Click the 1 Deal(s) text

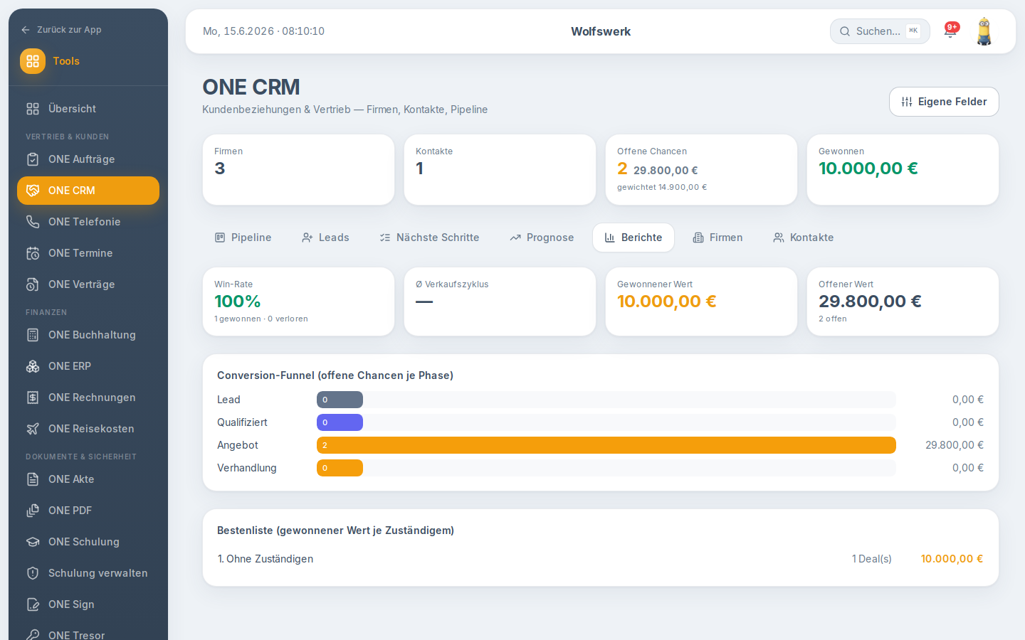coord(872,559)
